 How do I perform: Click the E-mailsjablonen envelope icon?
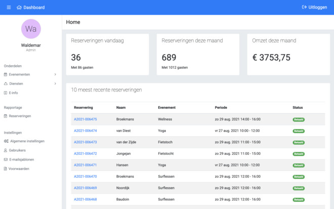6,159
